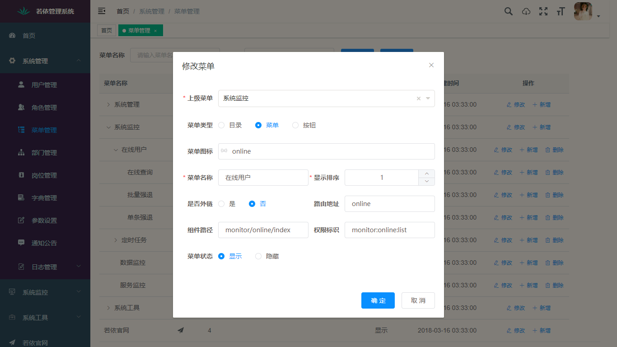Click the 单条强退 table row text
The image size is (617, 347).
[x=140, y=217]
